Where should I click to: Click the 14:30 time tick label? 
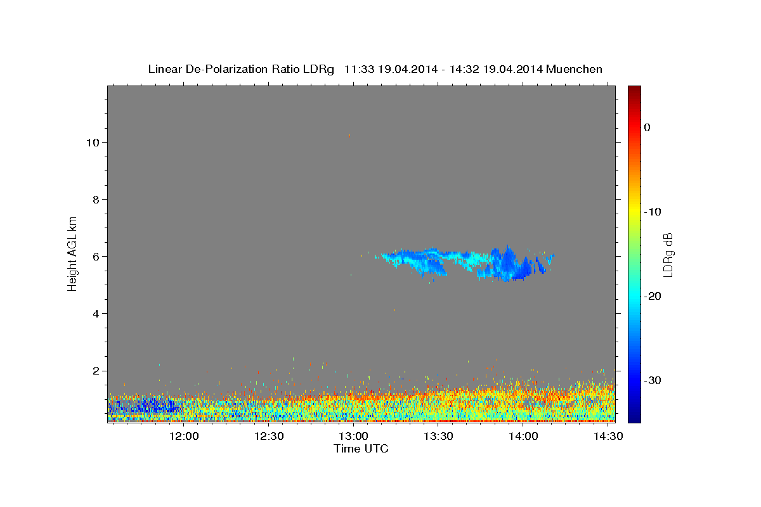point(608,437)
